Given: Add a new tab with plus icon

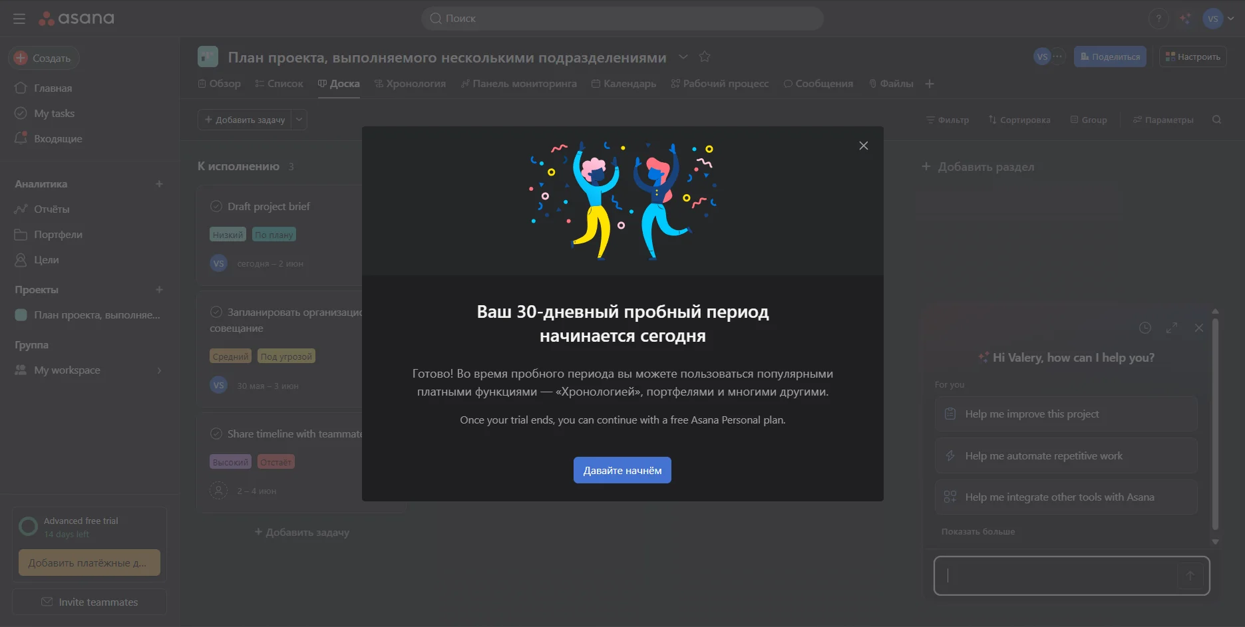Looking at the screenshot, I should click(930, 84).
